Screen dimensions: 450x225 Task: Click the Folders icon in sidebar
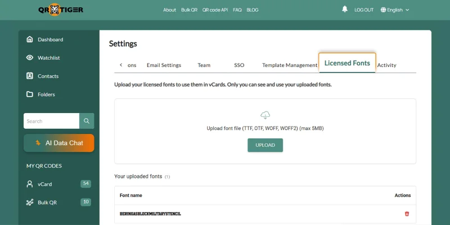point(30,94)
